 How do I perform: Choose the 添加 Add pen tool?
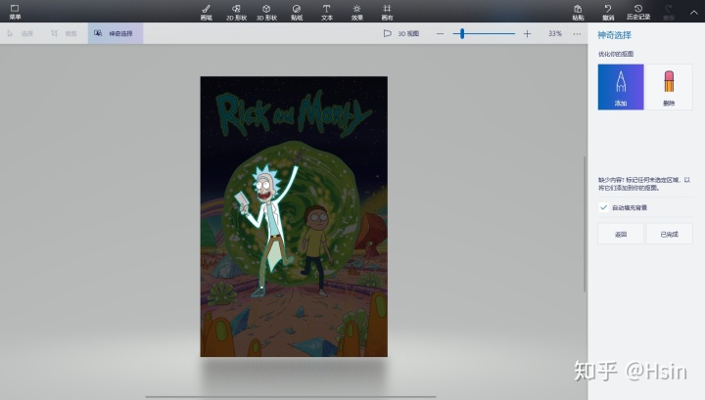point(621,87)
